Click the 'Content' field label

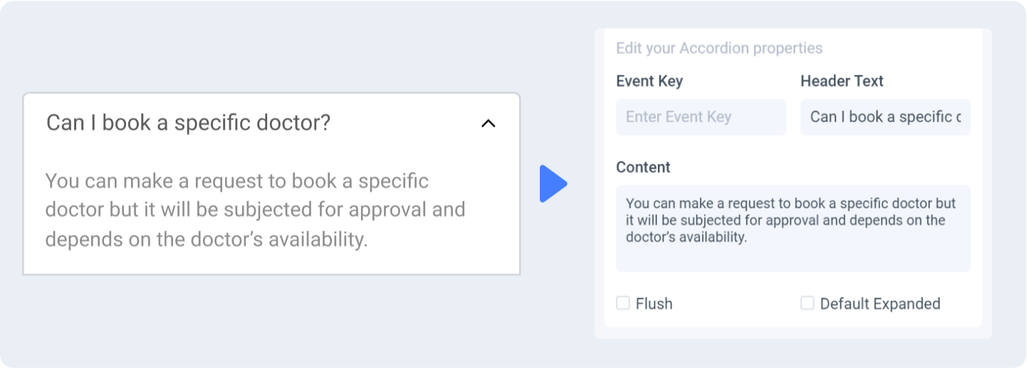click(x=643, y=167)
